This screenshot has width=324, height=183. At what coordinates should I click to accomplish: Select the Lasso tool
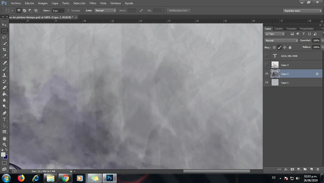(4, 37)
